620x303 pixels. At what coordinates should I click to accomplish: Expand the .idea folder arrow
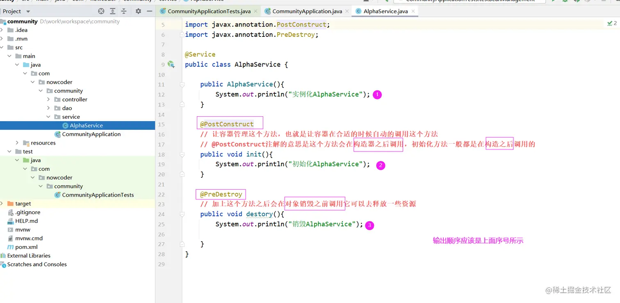pyautogui.click(x=2, y=30)
